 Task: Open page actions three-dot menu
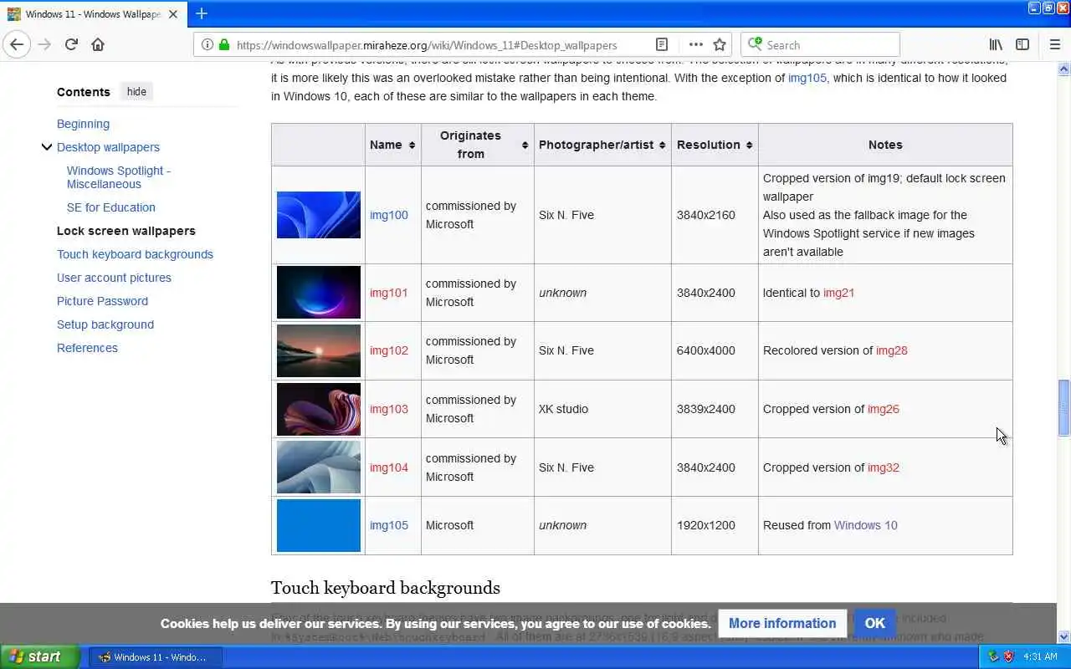(695, 45)
